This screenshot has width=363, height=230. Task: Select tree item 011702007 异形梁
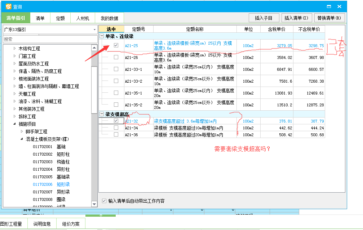coord(51,192)
